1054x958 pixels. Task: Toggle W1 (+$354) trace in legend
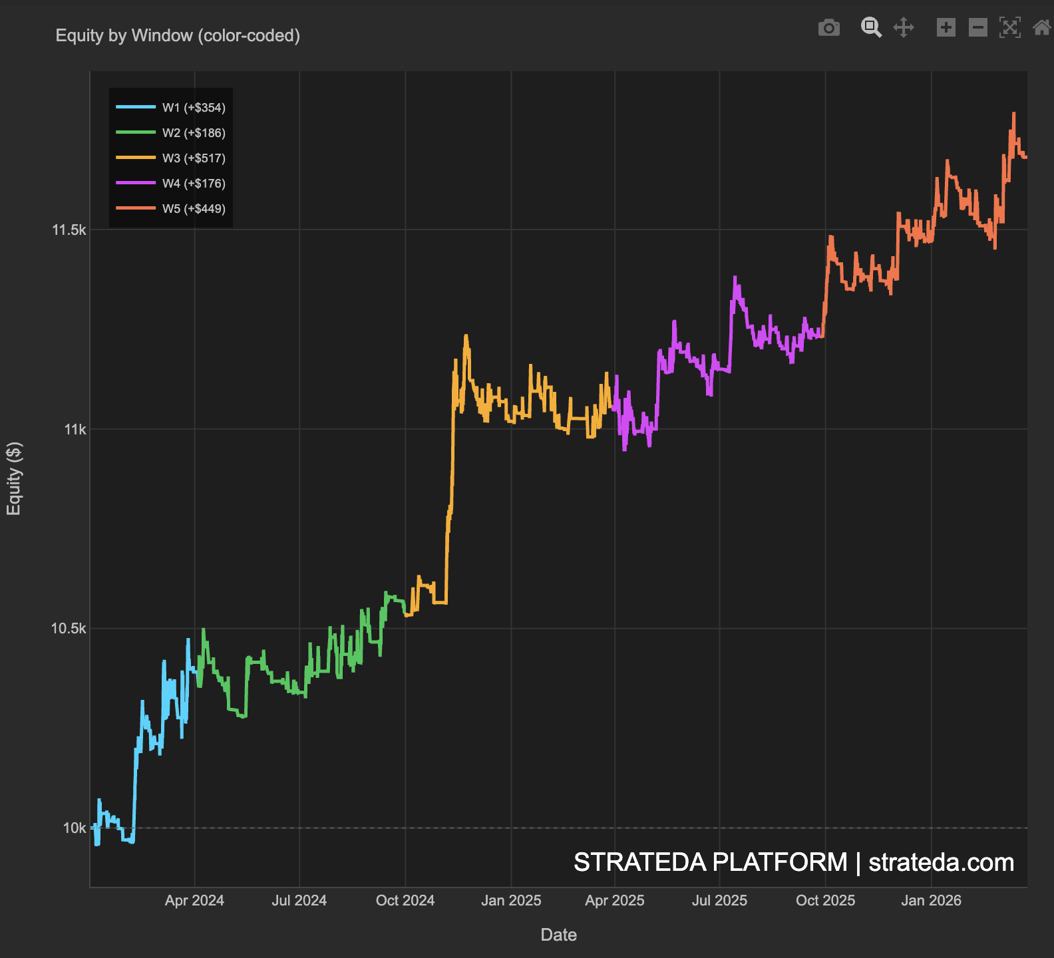click(194, 108)
